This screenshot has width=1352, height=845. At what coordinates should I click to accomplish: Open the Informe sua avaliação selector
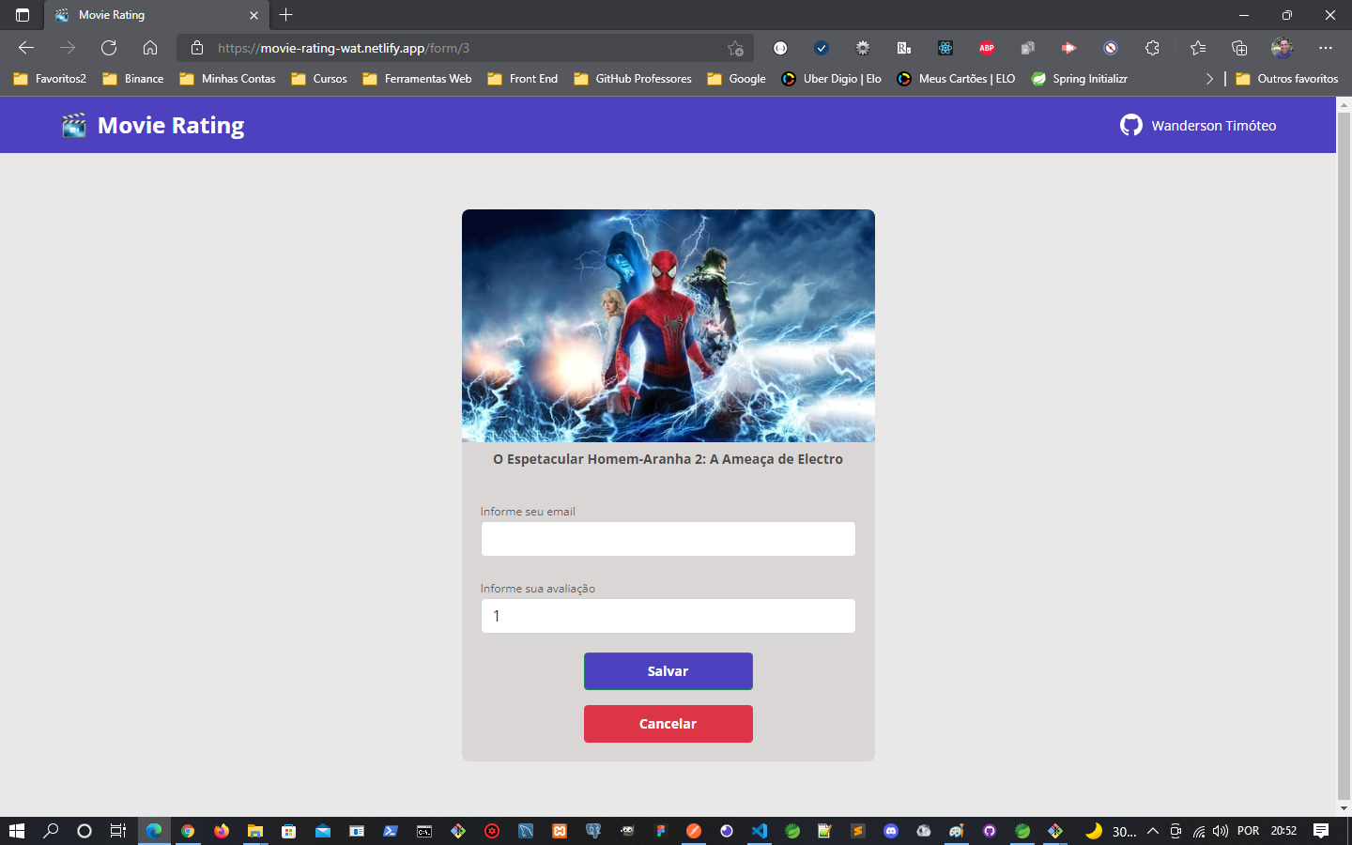[668, 616]
